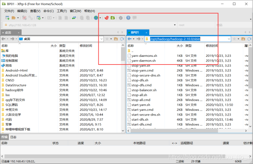Refresh the local pane
This screenshot has height=164, width=253.
[x=122, y=39]
